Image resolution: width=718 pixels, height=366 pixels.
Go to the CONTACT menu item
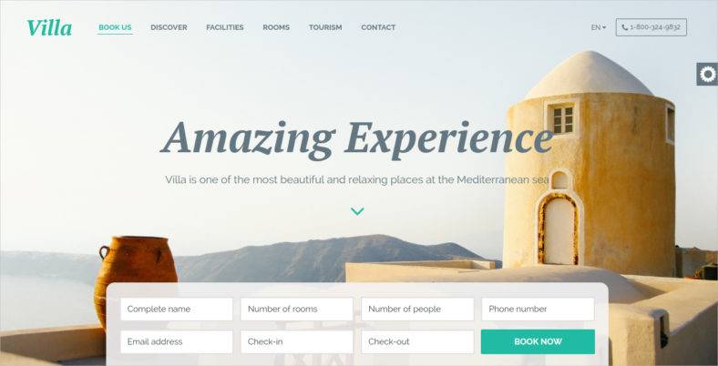tap(378, 27)
